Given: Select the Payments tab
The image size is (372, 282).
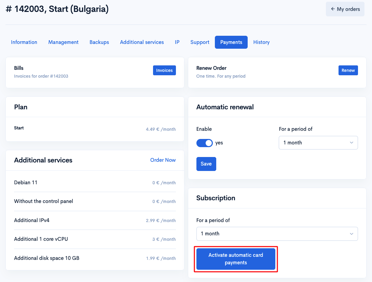Looking at the screenshot, I should point(231,42).
